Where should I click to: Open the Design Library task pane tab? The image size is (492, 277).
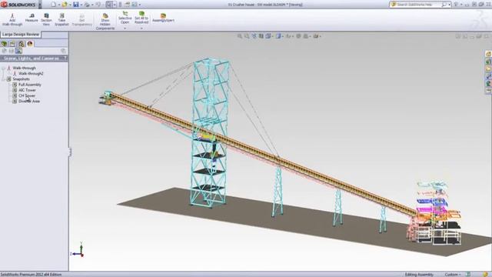coord(488,62)
